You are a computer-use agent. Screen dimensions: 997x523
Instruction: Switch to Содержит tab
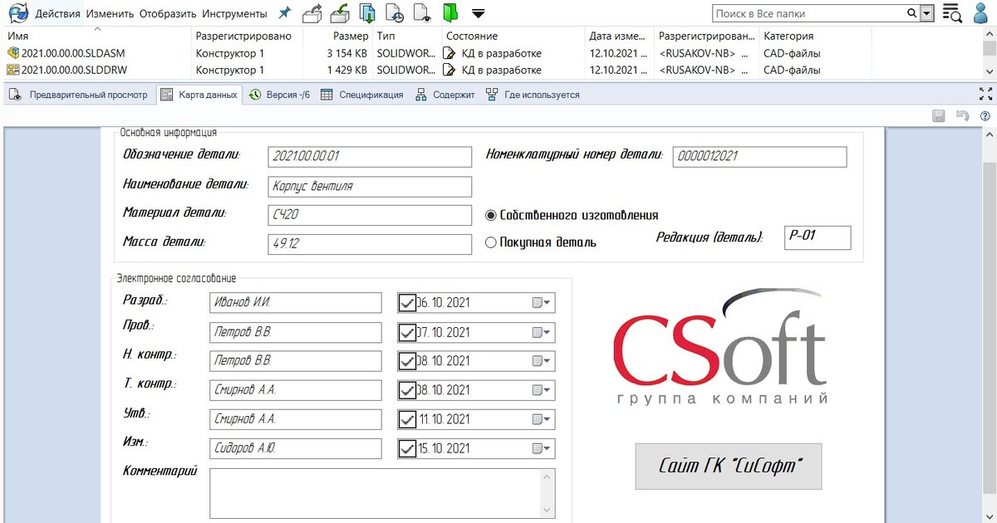point(445,95)
